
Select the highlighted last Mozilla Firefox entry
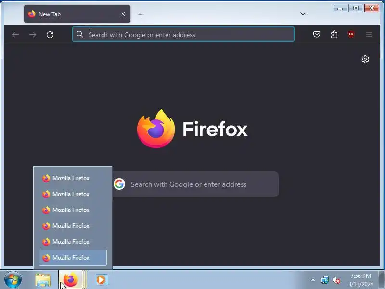click(73, 258)
